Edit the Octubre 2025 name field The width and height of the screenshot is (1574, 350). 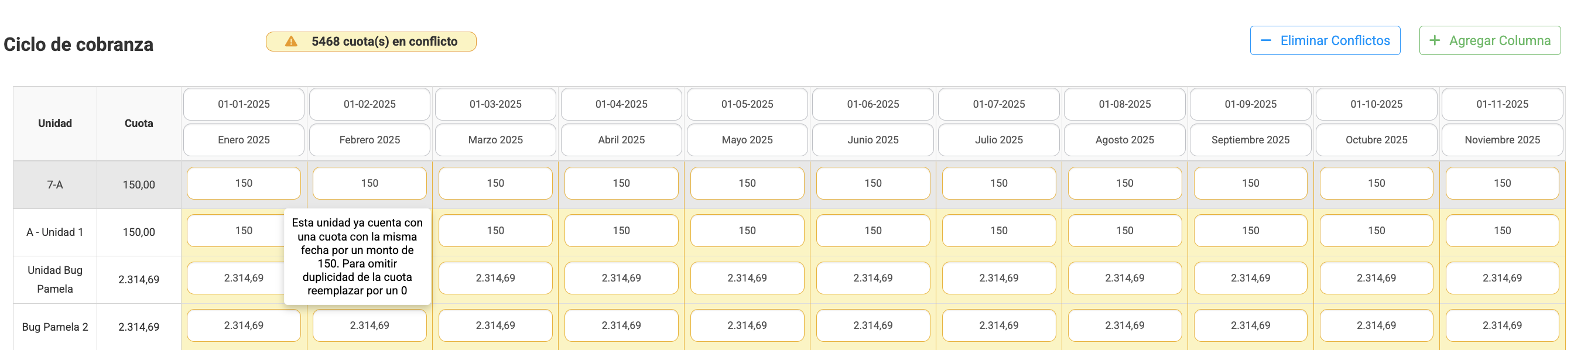click(x=1377, y=140)
